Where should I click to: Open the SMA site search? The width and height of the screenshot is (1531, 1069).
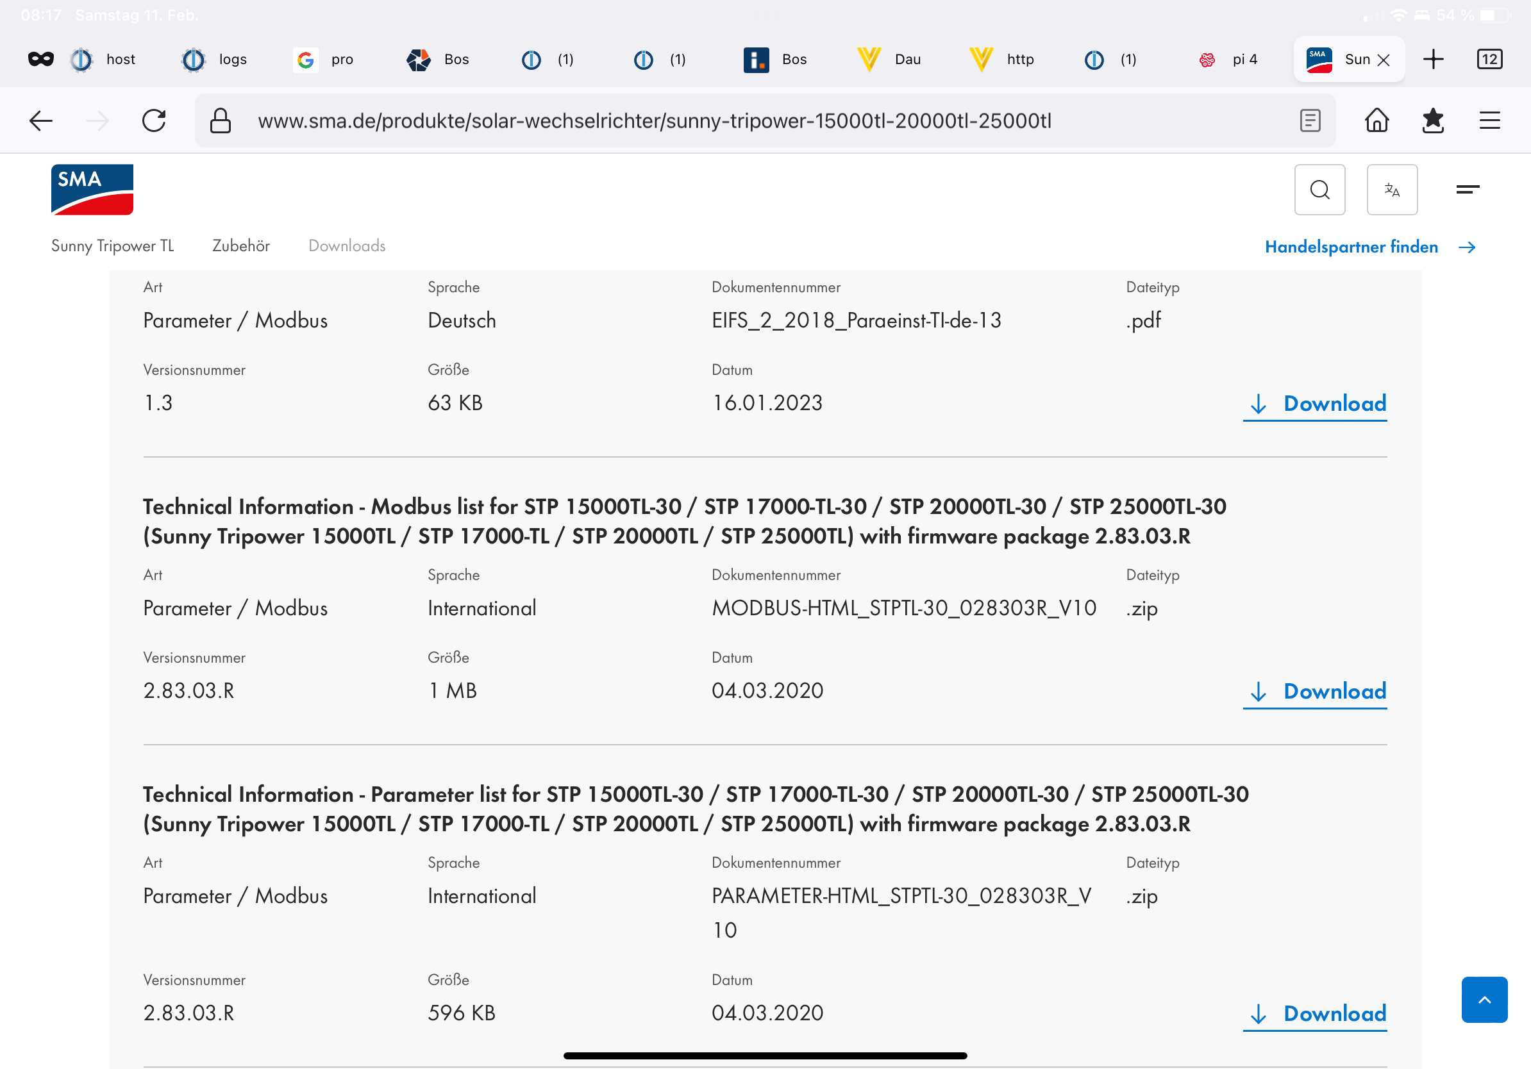(1319, 190)
